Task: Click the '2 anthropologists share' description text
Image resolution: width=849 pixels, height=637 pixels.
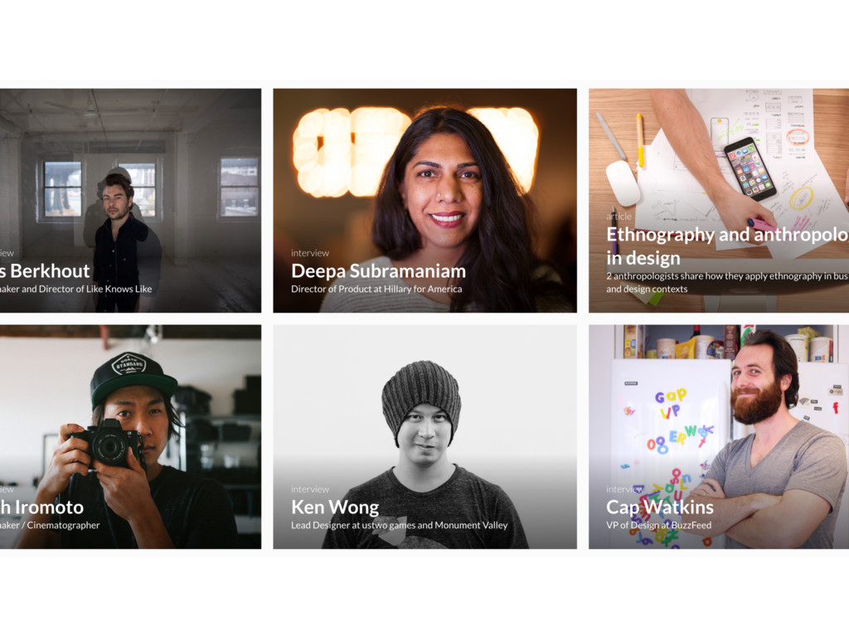Action: (x=727, y=282)
